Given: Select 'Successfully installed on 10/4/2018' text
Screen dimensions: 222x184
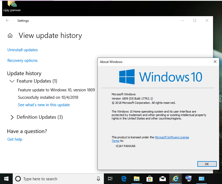Looking at the screenshot, I should [48, 97].
